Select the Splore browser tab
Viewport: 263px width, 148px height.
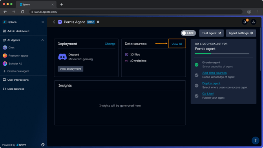[x=36, y=4]
